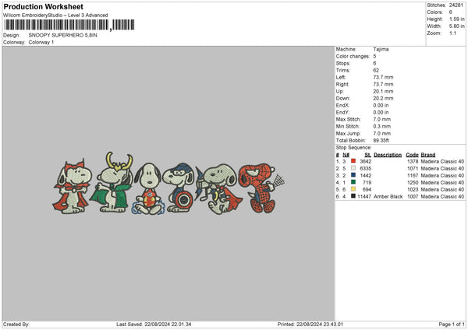Click the zoom value '1:1'
The width and height of the screenshot is (468, 330).
click(452, 33)
